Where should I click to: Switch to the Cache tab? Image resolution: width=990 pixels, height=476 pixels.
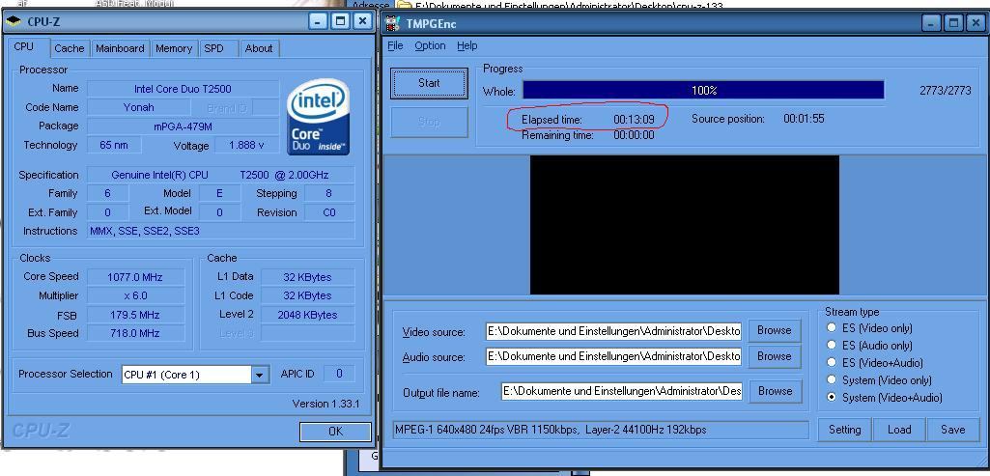tap(69, 48)
